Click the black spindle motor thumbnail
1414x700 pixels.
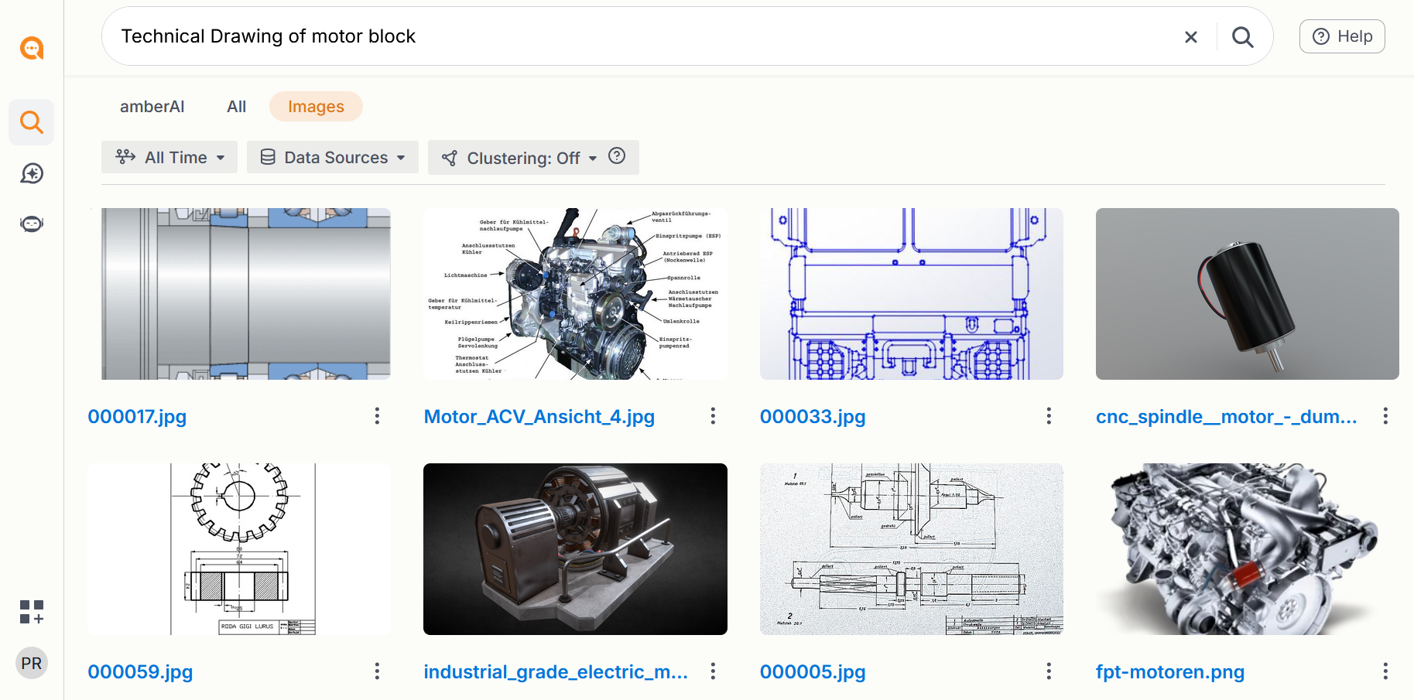(1248, 294)
